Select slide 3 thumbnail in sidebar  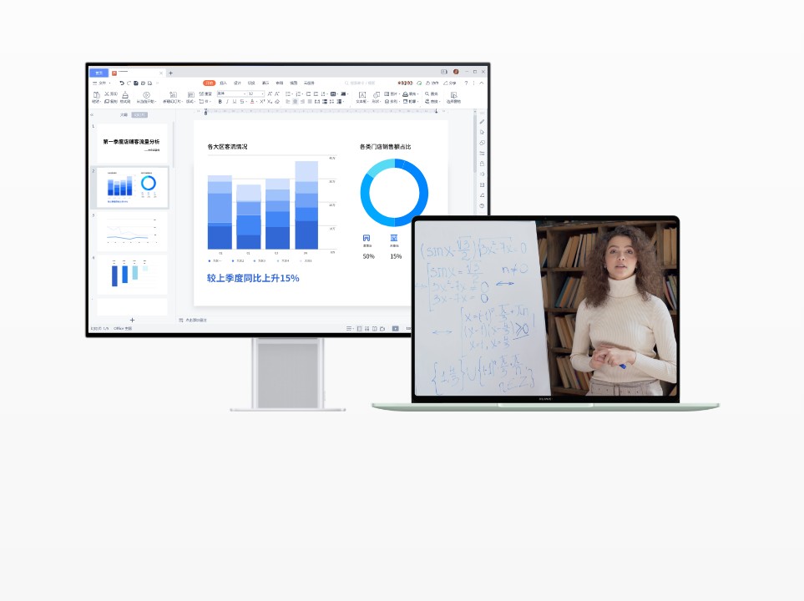click(x=131, y=231)
